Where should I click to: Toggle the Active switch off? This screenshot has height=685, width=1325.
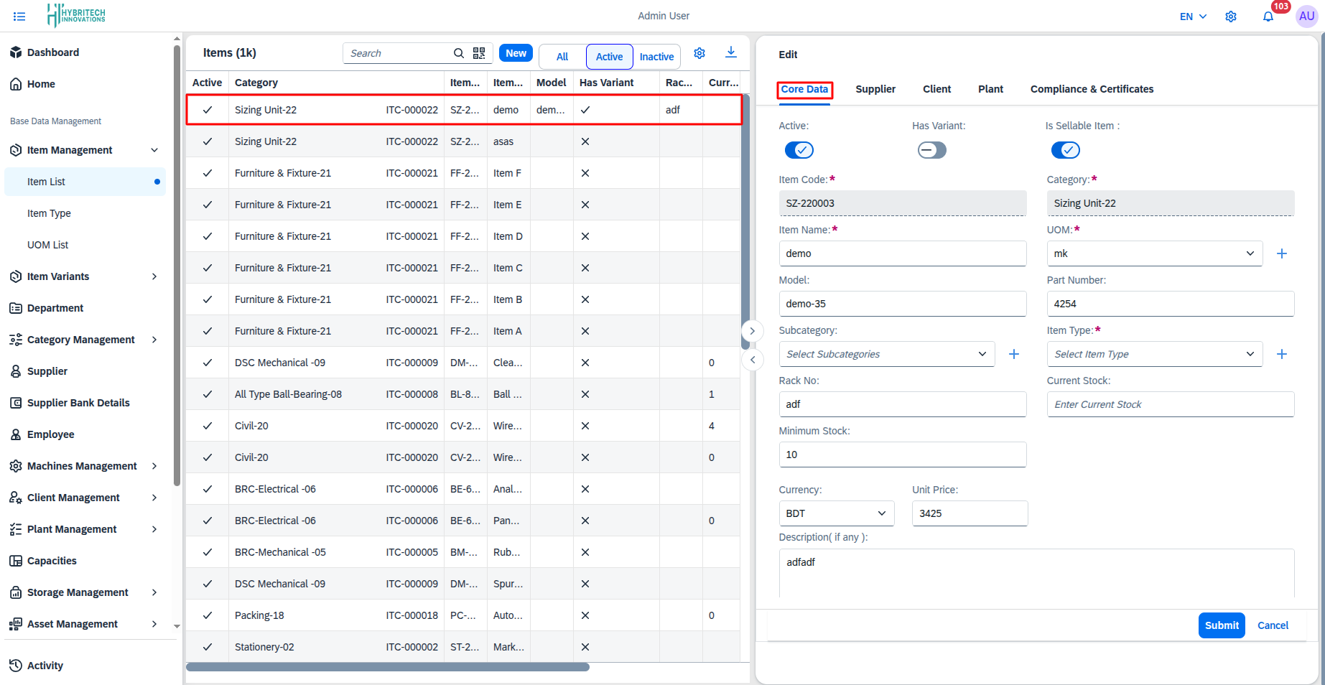click(799, 150)
